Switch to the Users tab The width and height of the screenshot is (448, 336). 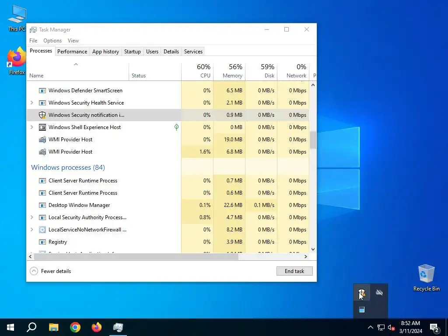[152, 52]
